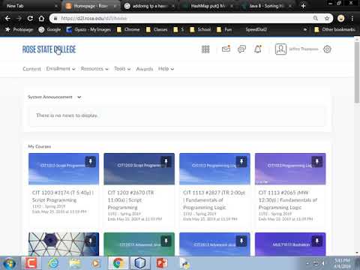Open the subscription alerts chat icon
This screenshot has width=360, height=270.
[x=241, y=49]
